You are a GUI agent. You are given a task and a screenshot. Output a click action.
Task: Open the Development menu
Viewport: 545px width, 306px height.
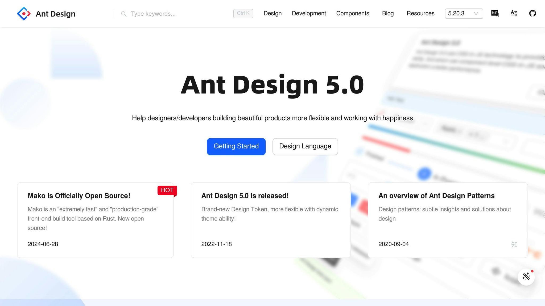tap(309, 14)
